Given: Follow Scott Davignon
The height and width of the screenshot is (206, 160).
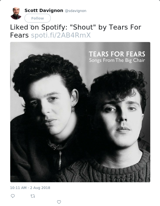Looking at the screenshot, I should (37, 18).
